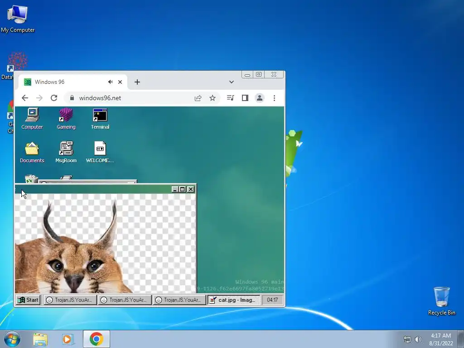The height and width of the screenshot is (348, 464).
Task: Open File Explorer from the taskbar
Action: coord(40,339)
